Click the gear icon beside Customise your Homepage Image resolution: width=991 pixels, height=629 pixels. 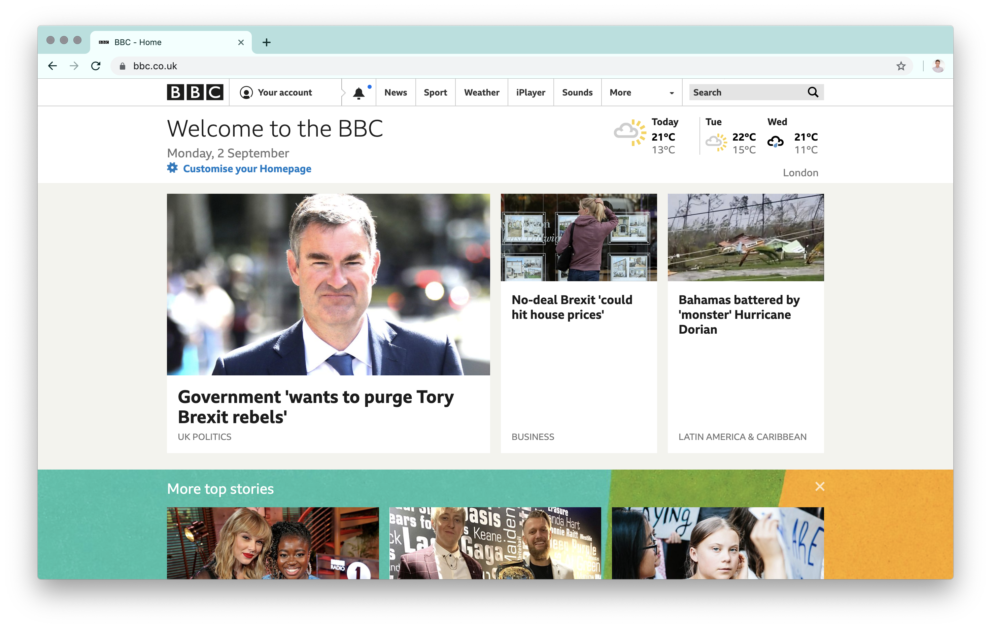coord(172,168)
